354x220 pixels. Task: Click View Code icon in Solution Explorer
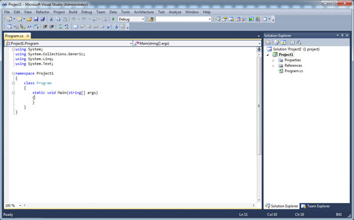point(292,42)
